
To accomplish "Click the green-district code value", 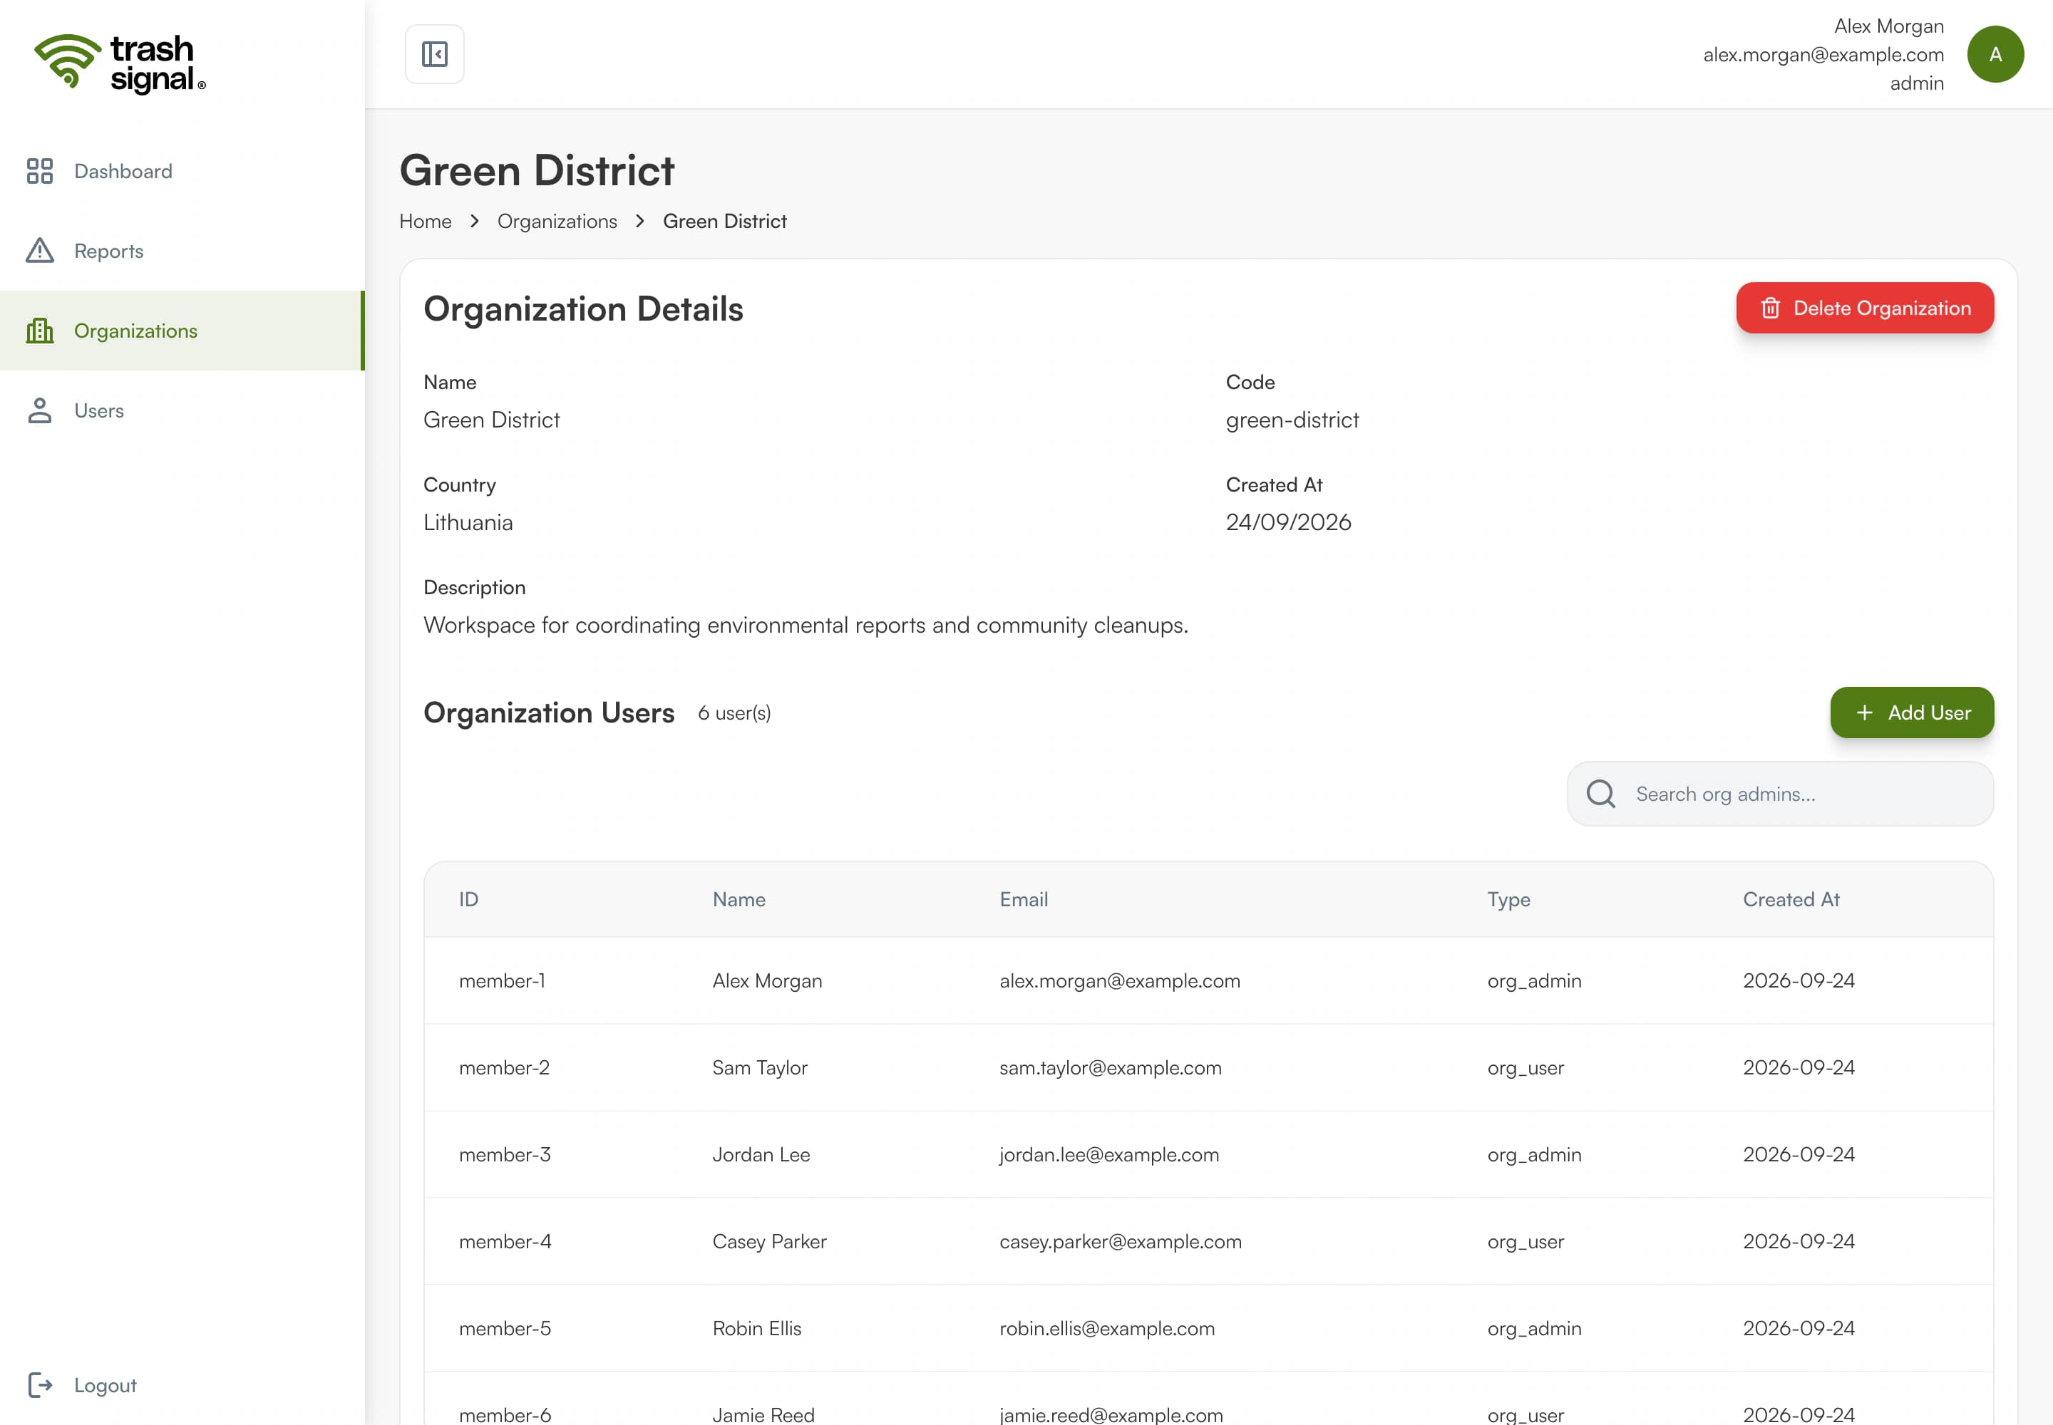I will pyautogui.click(x=1292, y=420).
